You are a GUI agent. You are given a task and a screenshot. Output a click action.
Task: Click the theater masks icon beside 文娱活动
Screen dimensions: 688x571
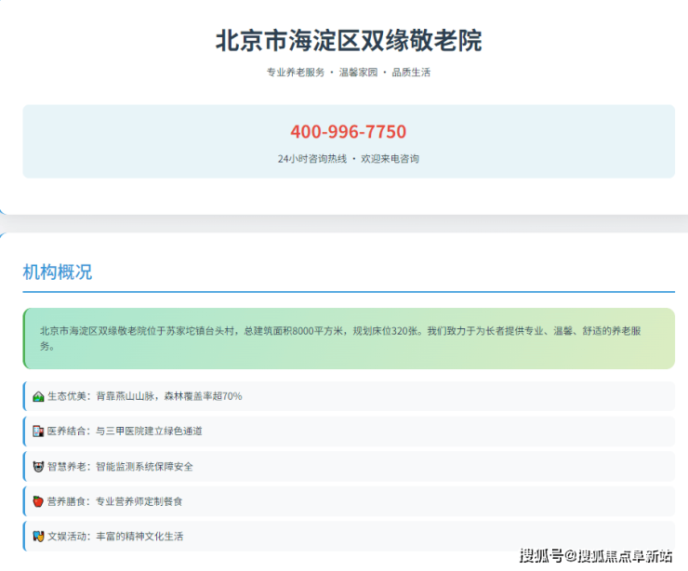38,537
